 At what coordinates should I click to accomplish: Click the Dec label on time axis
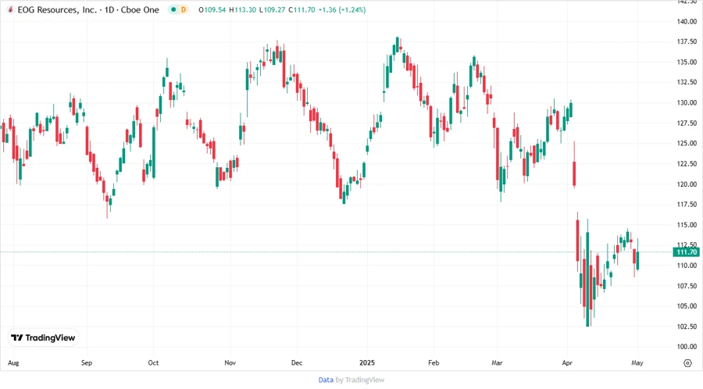pyautogui.click(x=297, y=363)
